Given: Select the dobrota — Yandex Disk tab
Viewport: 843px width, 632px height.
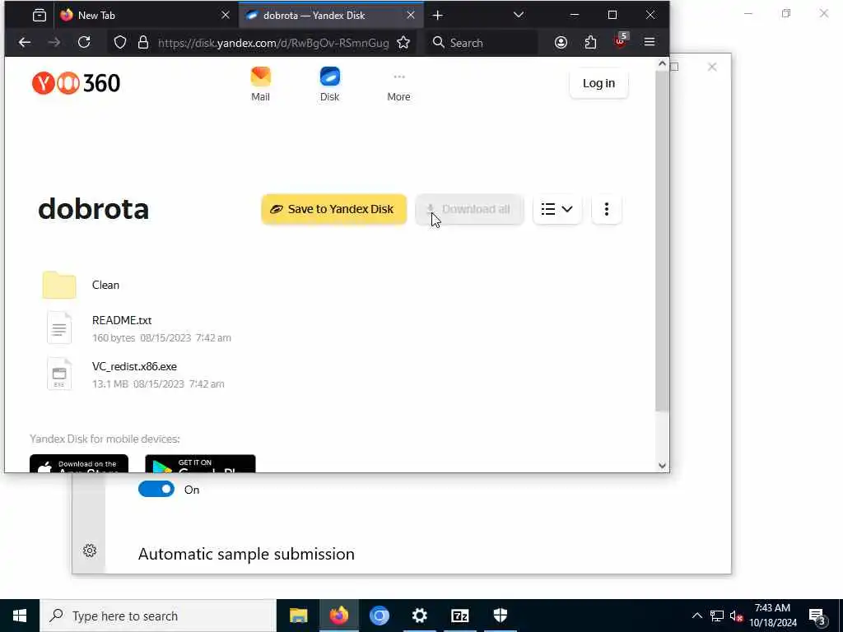Looking at the screenshot, I should pos(331,16).
